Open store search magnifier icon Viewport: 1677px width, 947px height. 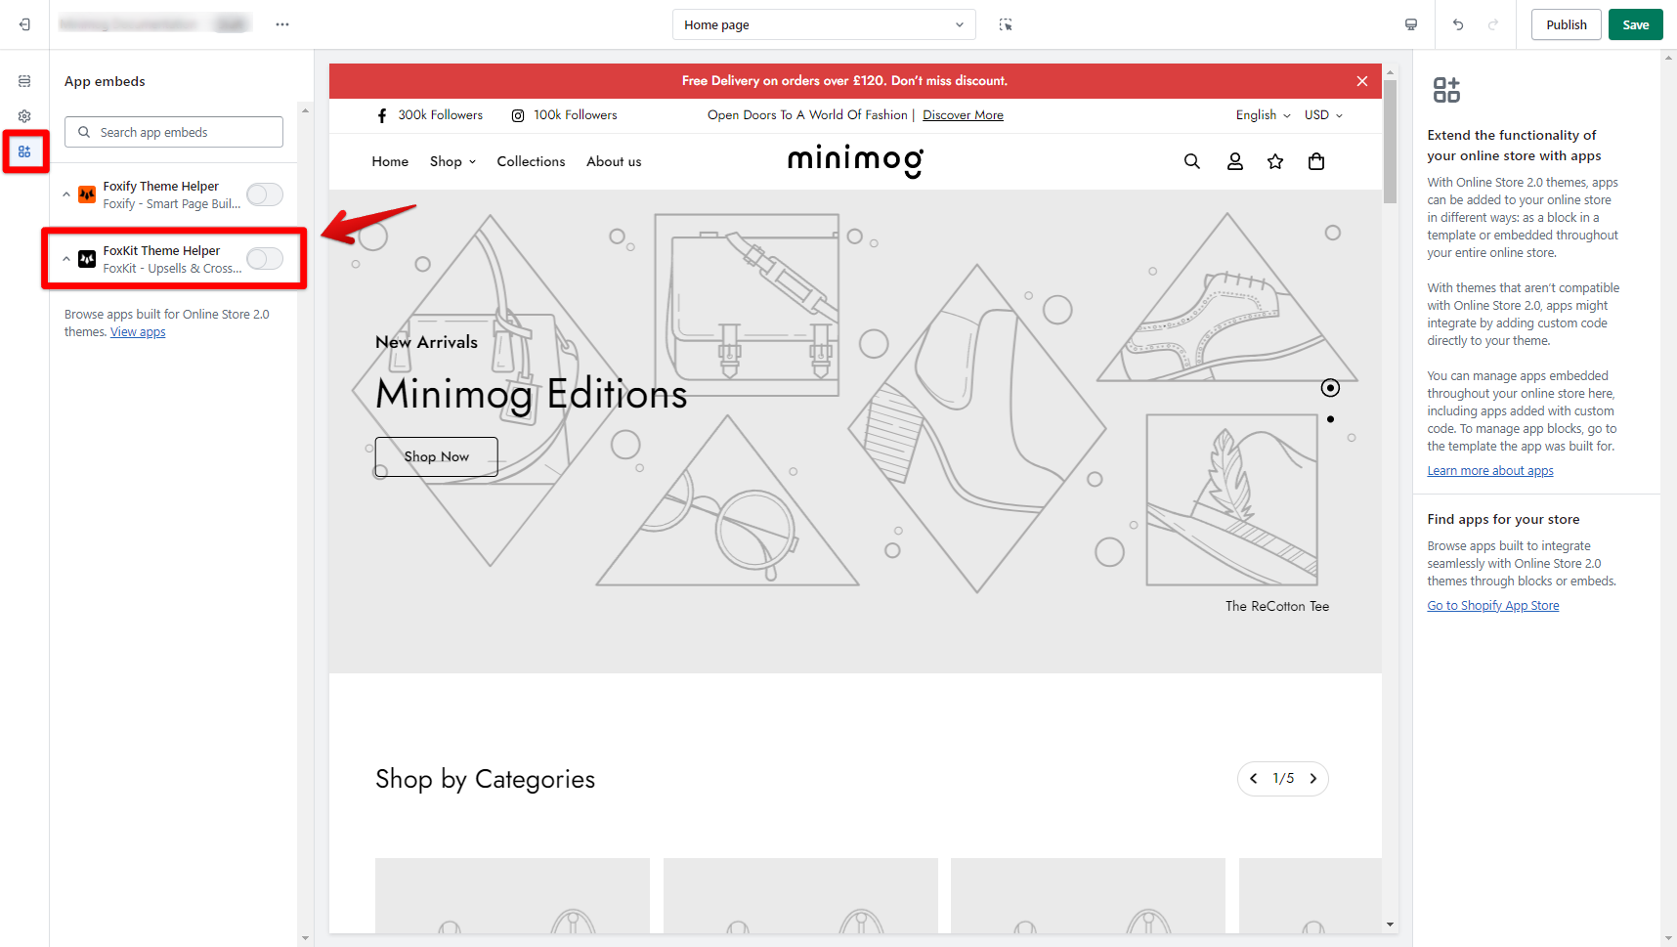click(x=1192, y=161)
